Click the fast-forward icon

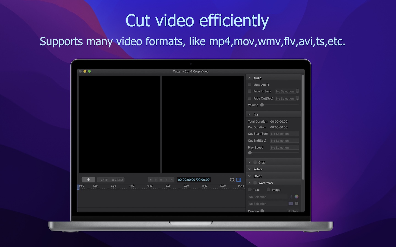coord(172,180)
